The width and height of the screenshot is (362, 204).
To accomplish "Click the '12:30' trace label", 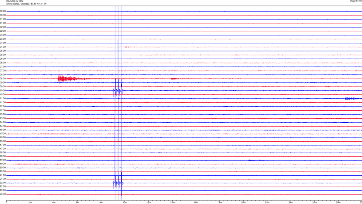I will coord(3,110).
